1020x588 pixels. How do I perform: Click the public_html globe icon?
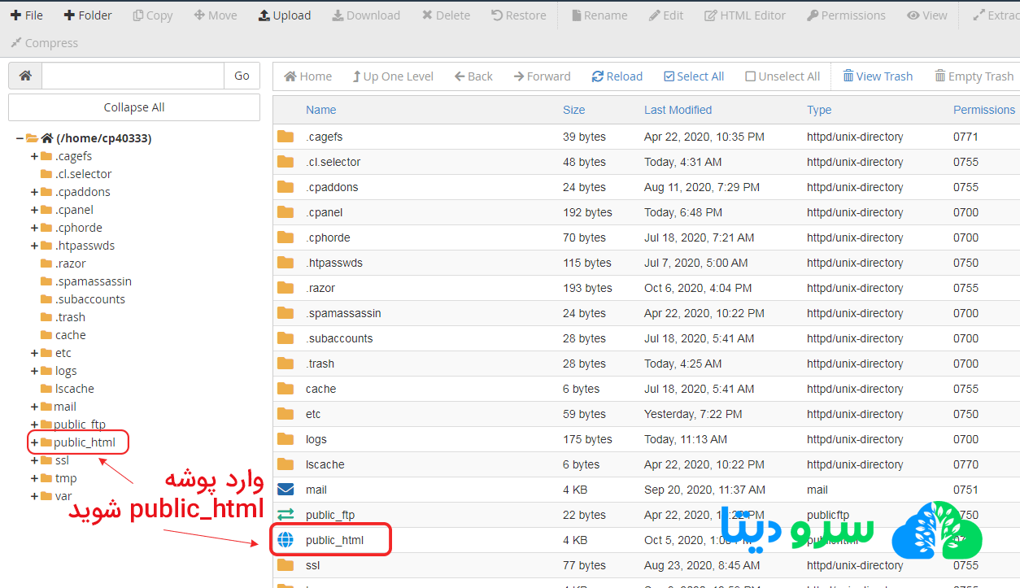tap(286, 539)
